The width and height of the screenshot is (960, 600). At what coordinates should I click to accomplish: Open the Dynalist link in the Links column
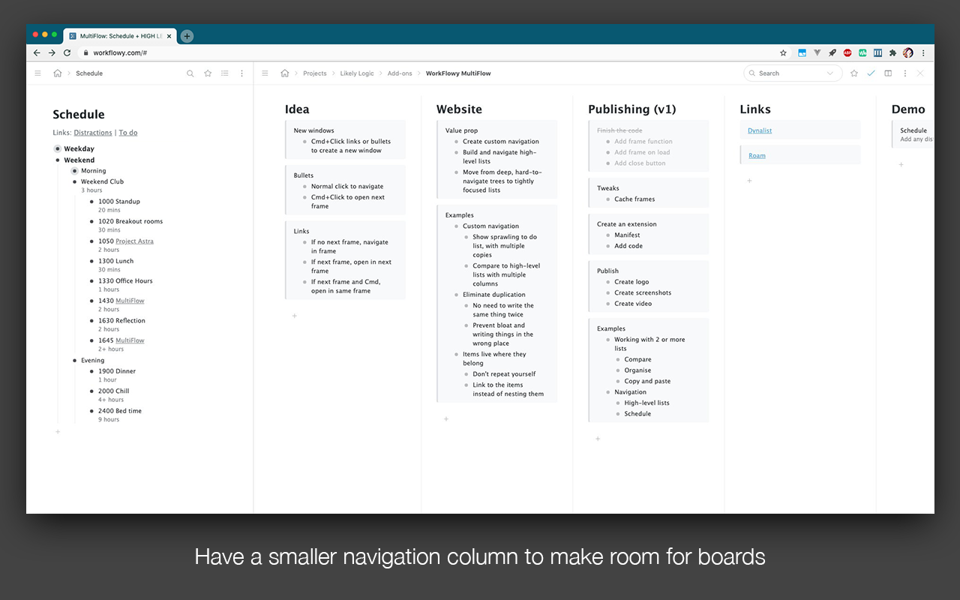759,130
